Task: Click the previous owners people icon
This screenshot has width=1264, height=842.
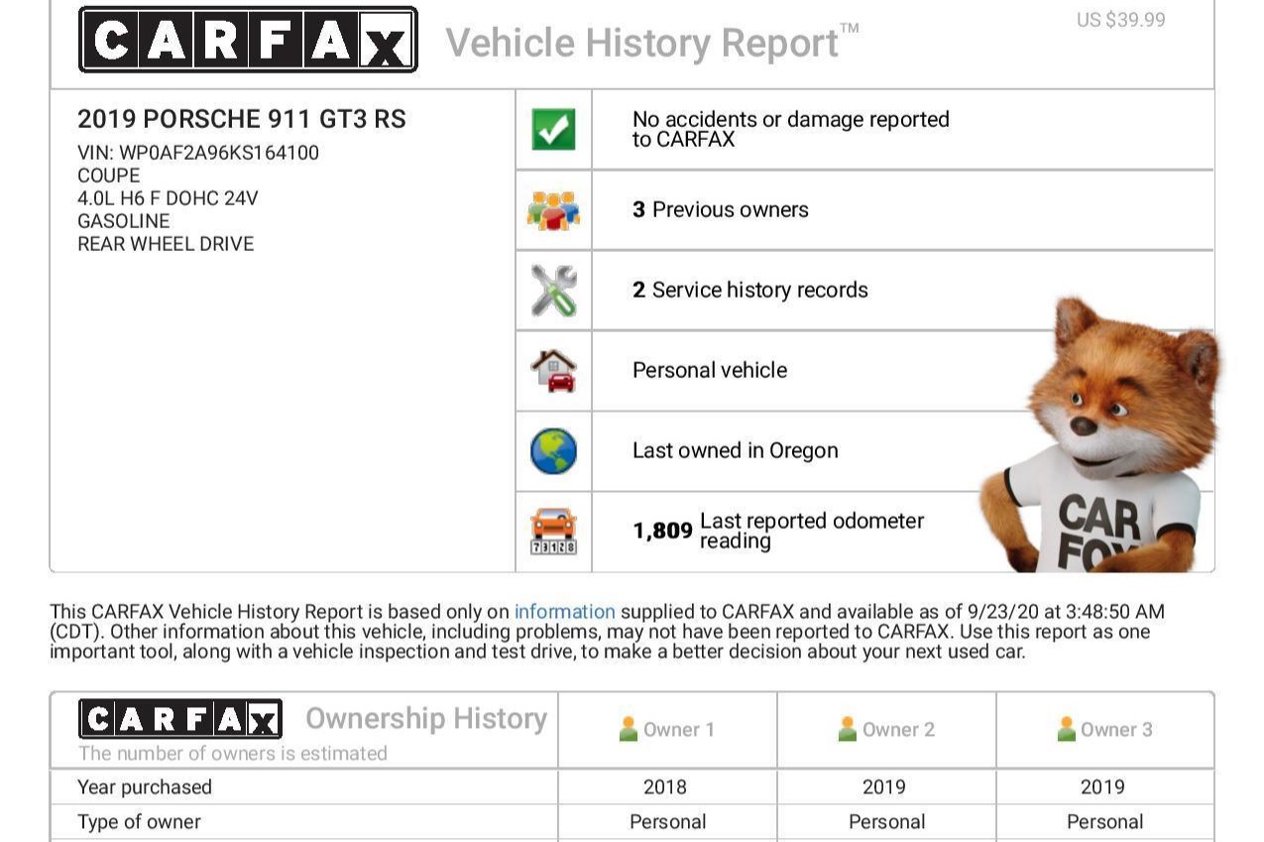Action: pyautogui.click(x=553, y=210)
